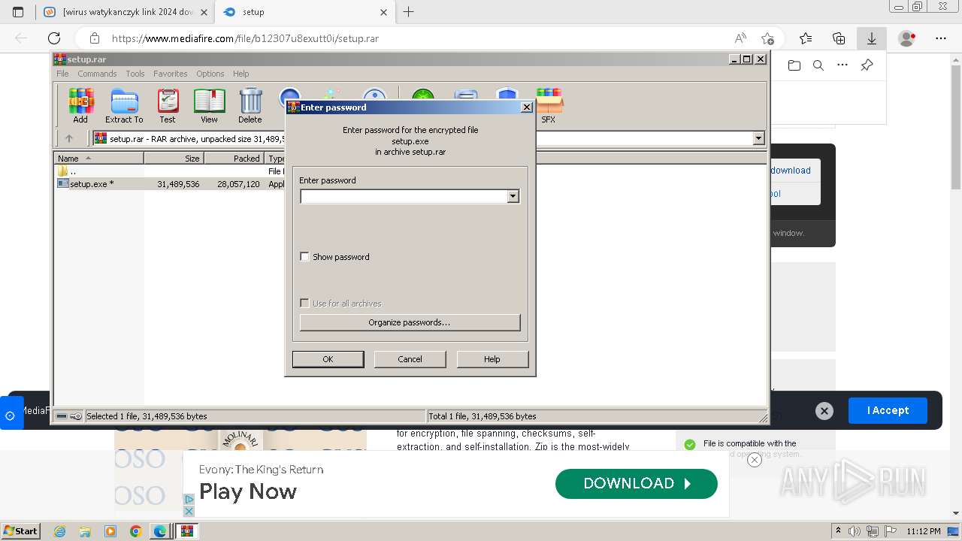Close the Enter password dialog
This screenshot has width=962, height=541.
527,107
